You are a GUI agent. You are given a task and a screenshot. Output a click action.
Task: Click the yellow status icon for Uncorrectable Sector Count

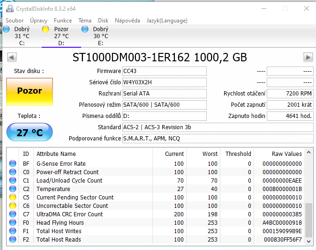(13, 206)
